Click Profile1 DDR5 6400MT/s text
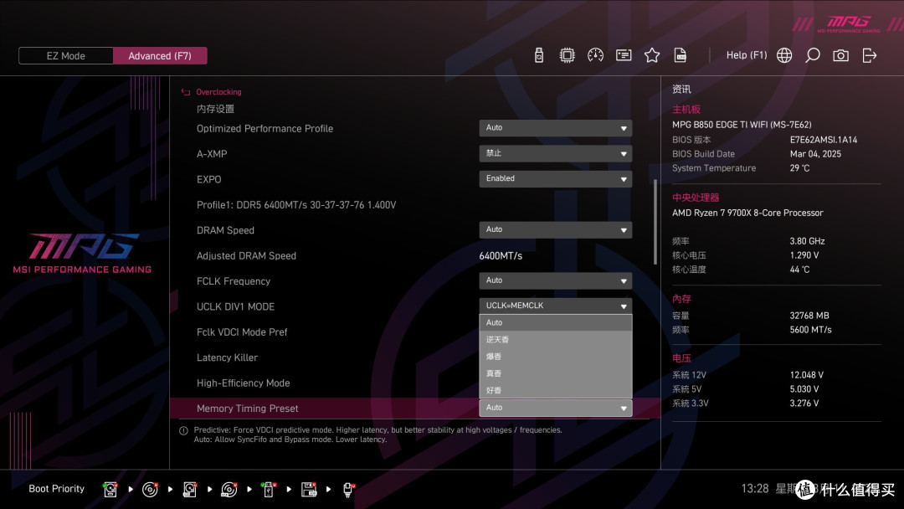The width and height of the screenshot is (904, 509). (x=296, y=204)
